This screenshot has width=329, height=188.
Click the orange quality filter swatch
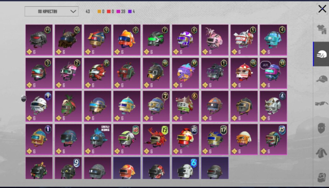tap(99, 11)
